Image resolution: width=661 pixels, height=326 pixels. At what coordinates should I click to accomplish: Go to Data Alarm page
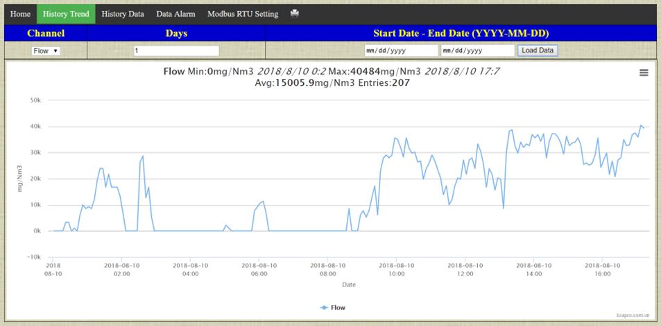[x=175, y=14]
